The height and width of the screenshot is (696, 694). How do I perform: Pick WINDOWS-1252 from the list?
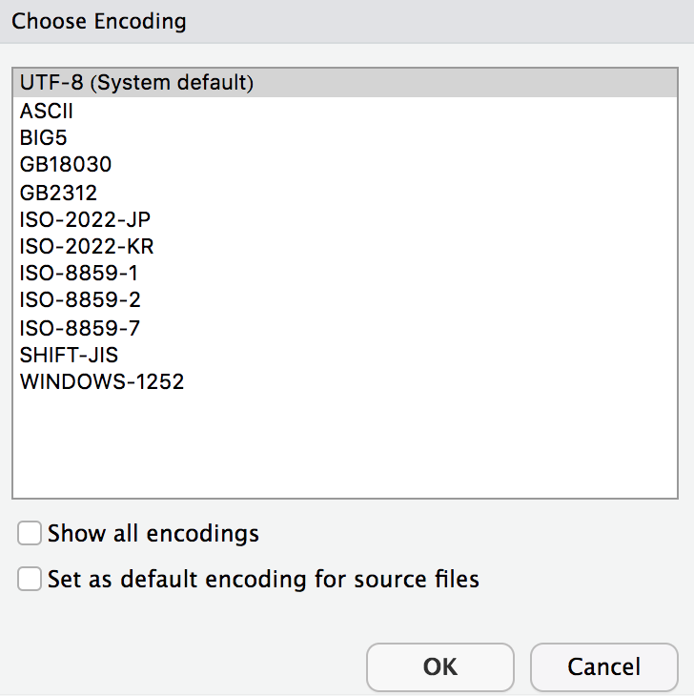pyautogui.click(x=102, y=382)
